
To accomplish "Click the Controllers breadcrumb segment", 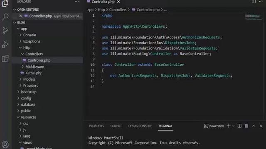I will pos(118,10).
